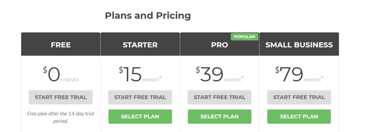Click the green POPULAR badge
This screenshot has height=132, width=366.
coord(244,37)
